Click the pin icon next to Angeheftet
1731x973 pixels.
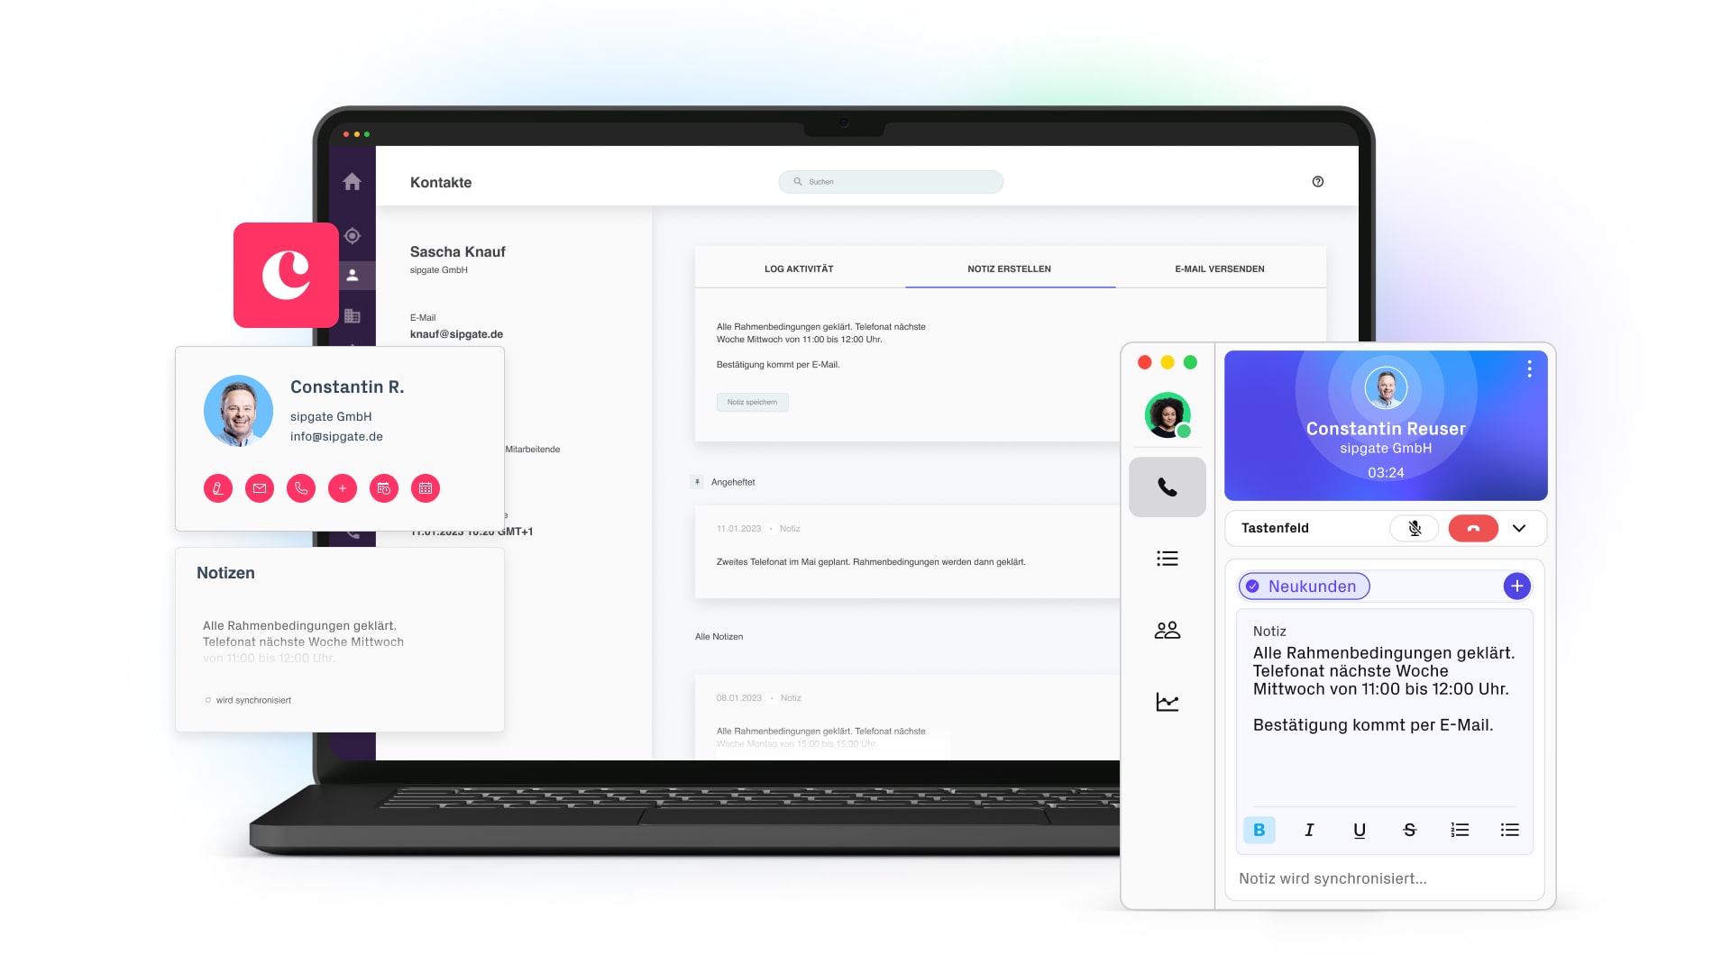tap(697, 482)
